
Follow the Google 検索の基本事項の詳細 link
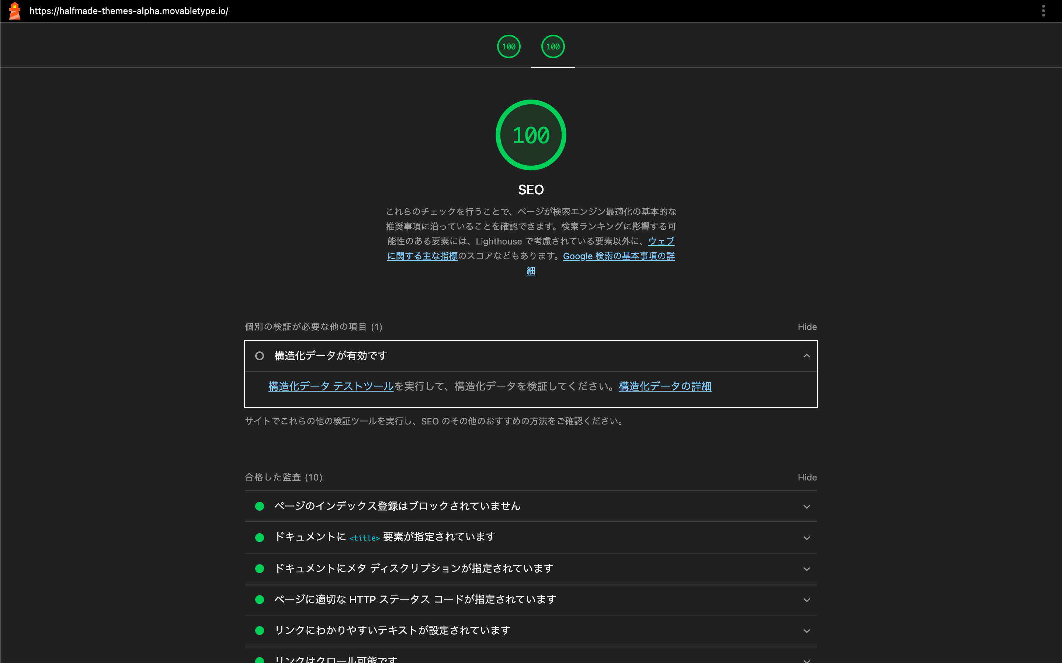pyautogui.click(x=618, y=256)
